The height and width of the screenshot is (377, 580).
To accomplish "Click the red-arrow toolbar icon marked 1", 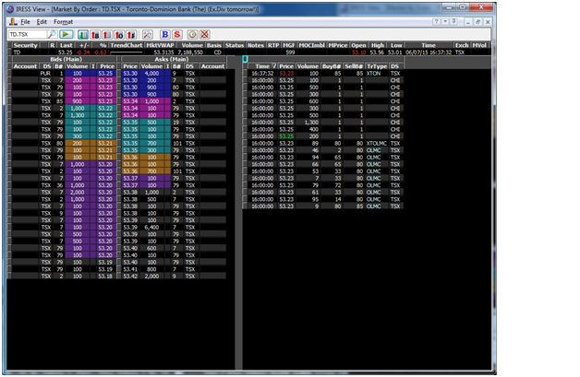I will point(107,35).
